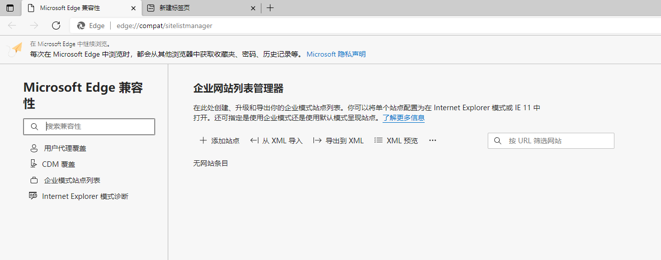The height and width of the screenshot is (260, 661).
Task: Click the forward navigation arrow
Action: pos(34,26)
